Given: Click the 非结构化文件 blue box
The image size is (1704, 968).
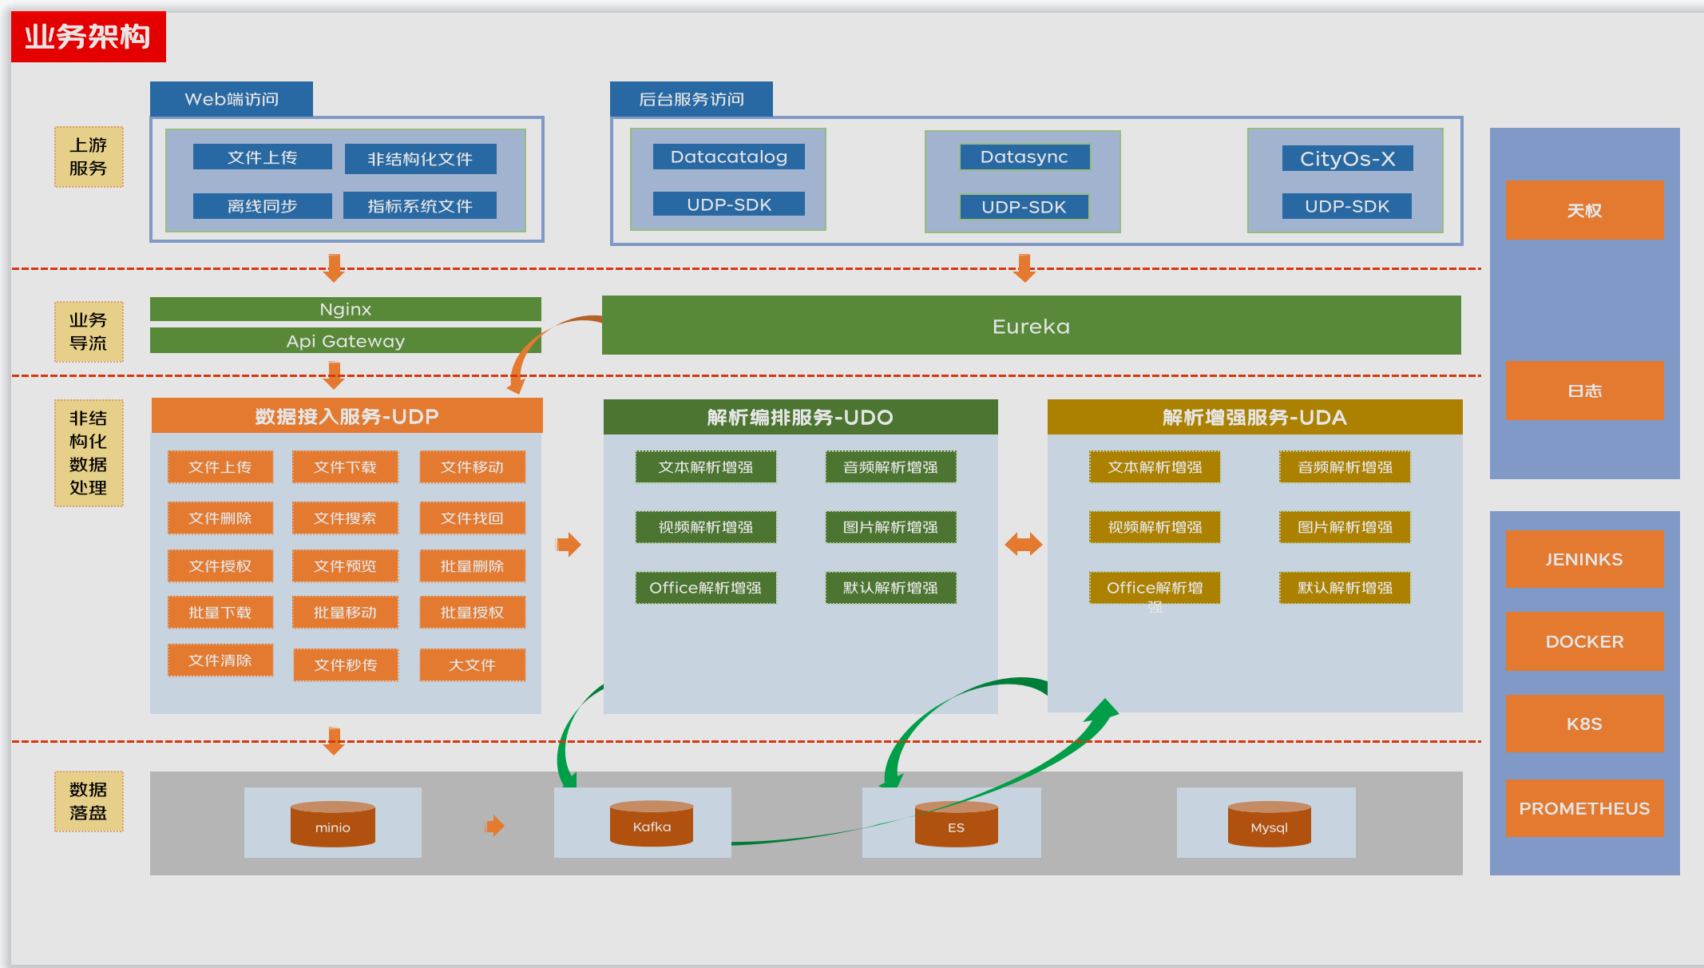Looking at the screenshot, I should (421, 159).
